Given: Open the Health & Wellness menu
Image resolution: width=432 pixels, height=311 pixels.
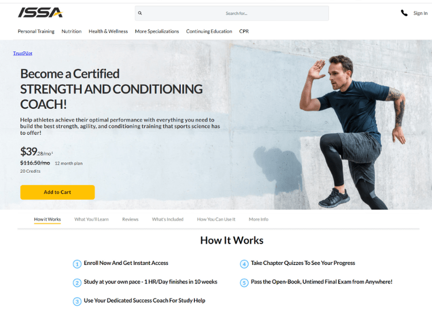Looking at the screenshot, I should pos(108,32).
